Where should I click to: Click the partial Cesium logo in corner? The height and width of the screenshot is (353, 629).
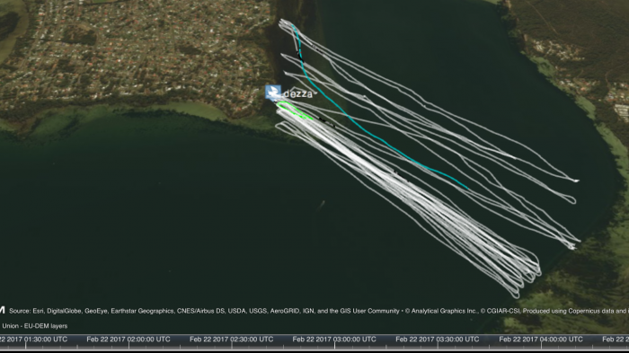[2, 311]
